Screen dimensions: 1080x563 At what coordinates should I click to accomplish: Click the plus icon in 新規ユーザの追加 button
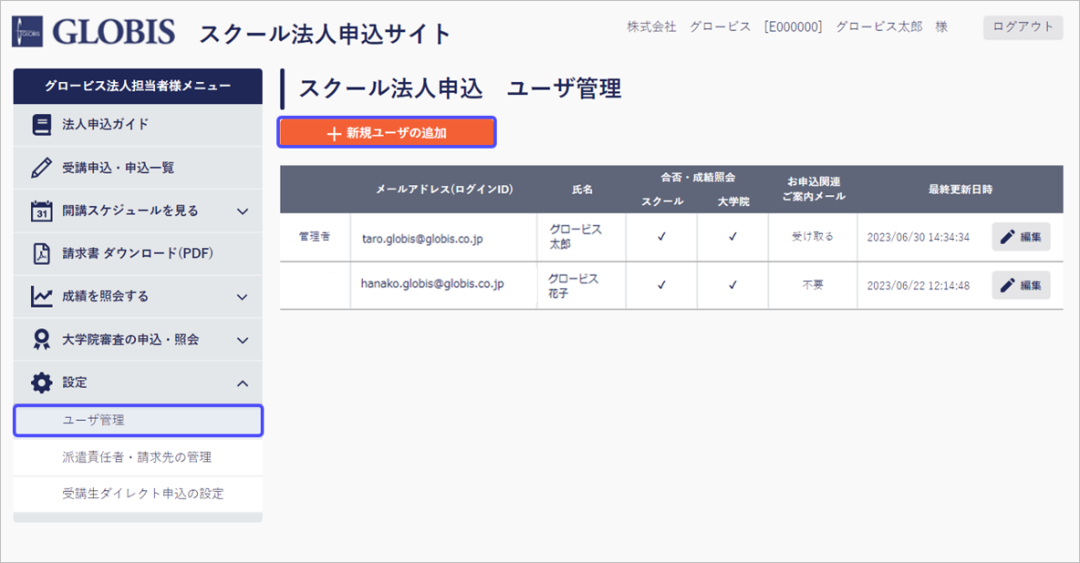click(334, 134)
